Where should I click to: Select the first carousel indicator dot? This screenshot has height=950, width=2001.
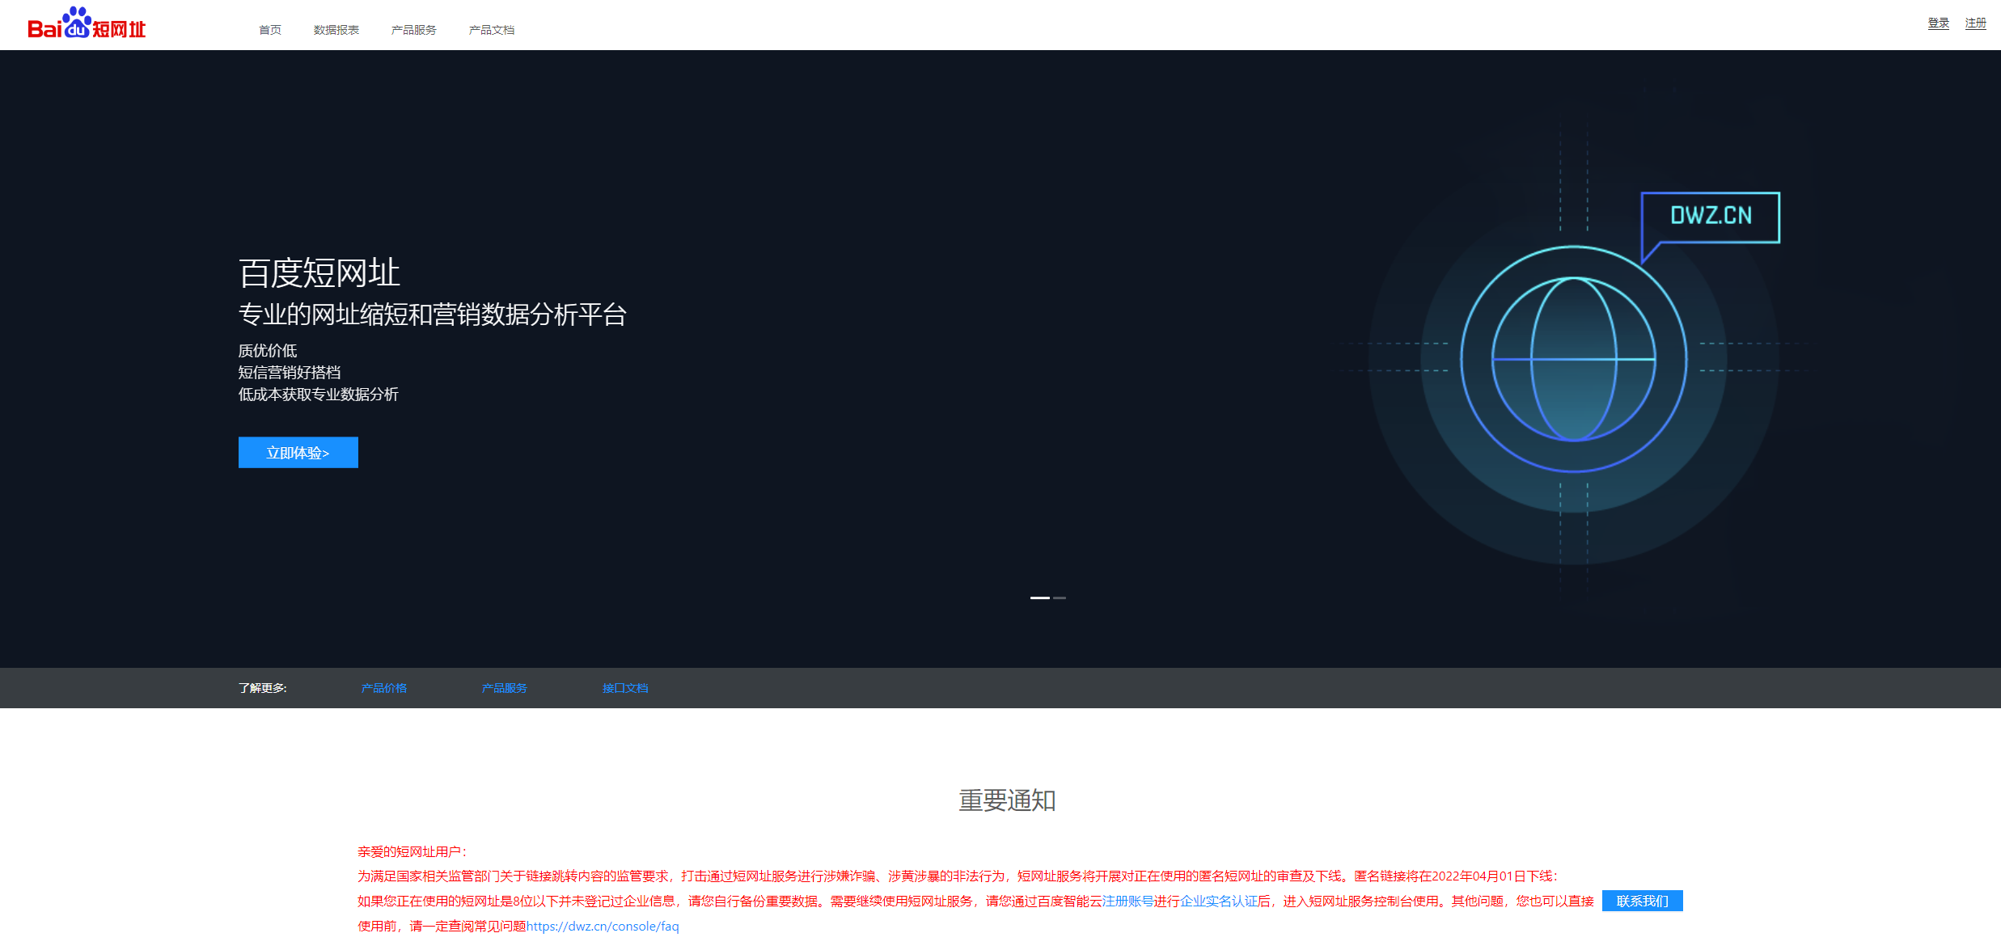(x=1041, y=598)
